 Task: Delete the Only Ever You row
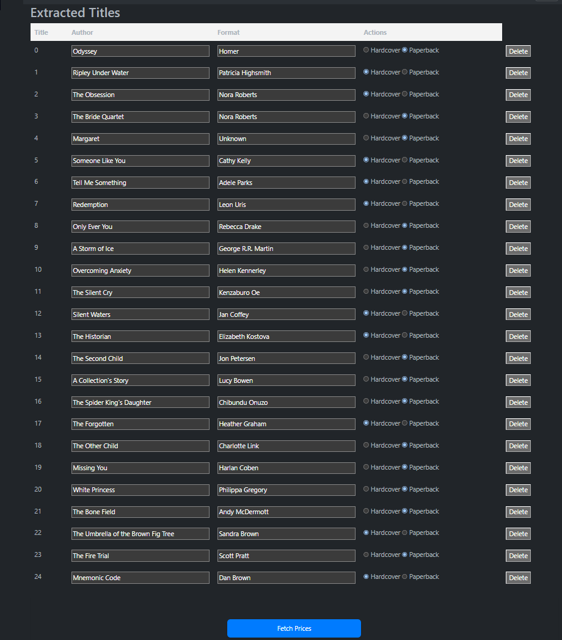click(518, 227)
